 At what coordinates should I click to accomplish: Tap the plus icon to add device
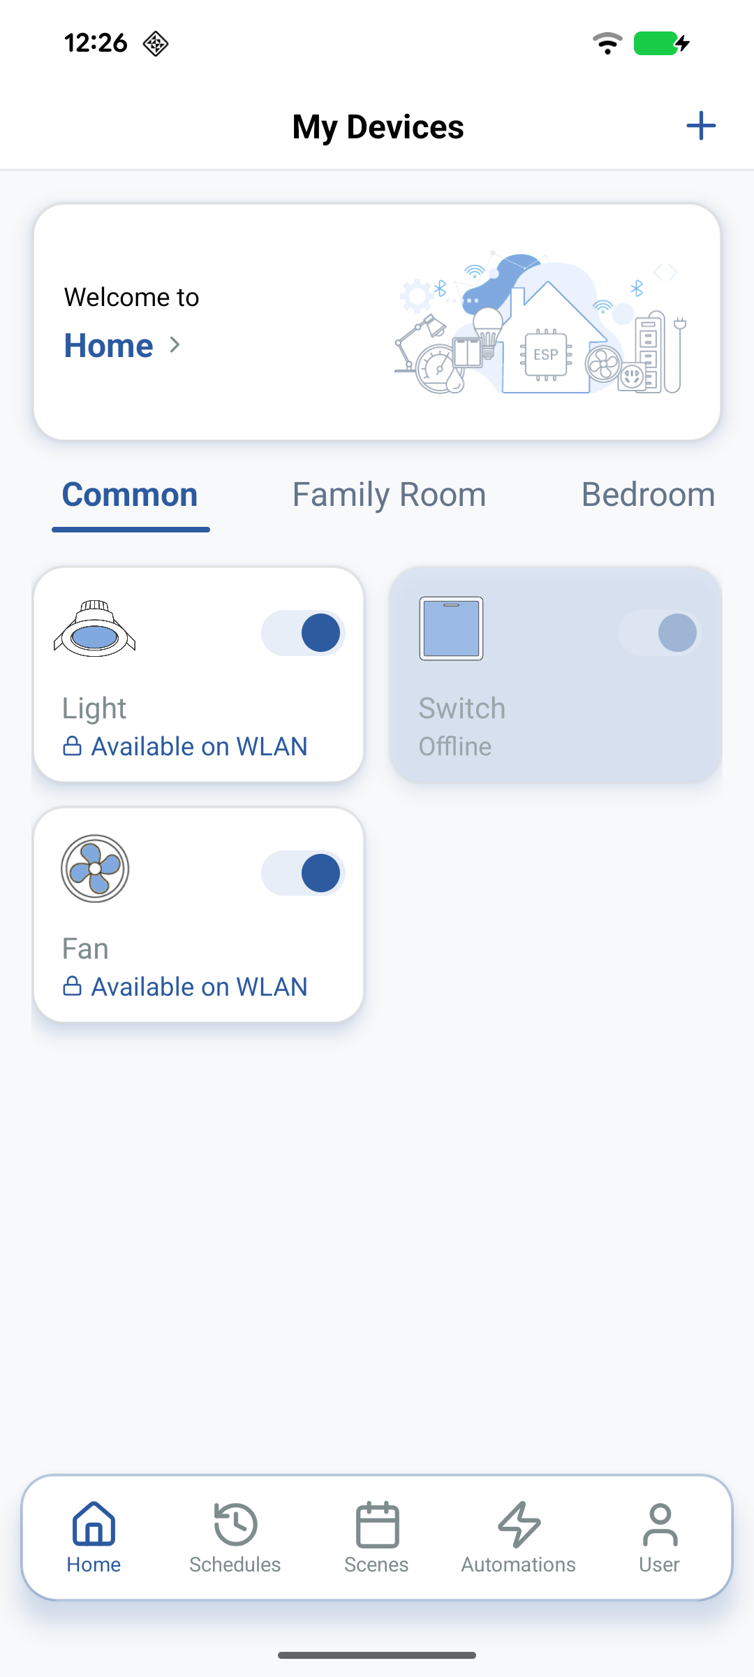[701, 126]
